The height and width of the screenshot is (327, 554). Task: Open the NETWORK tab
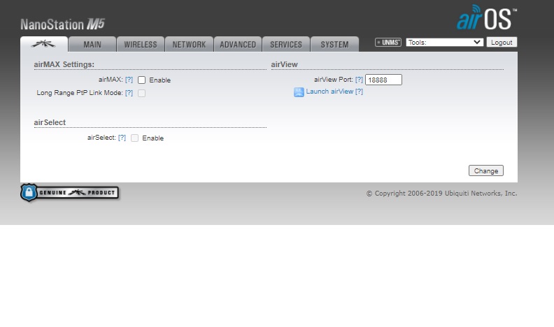tap(189, 44)
